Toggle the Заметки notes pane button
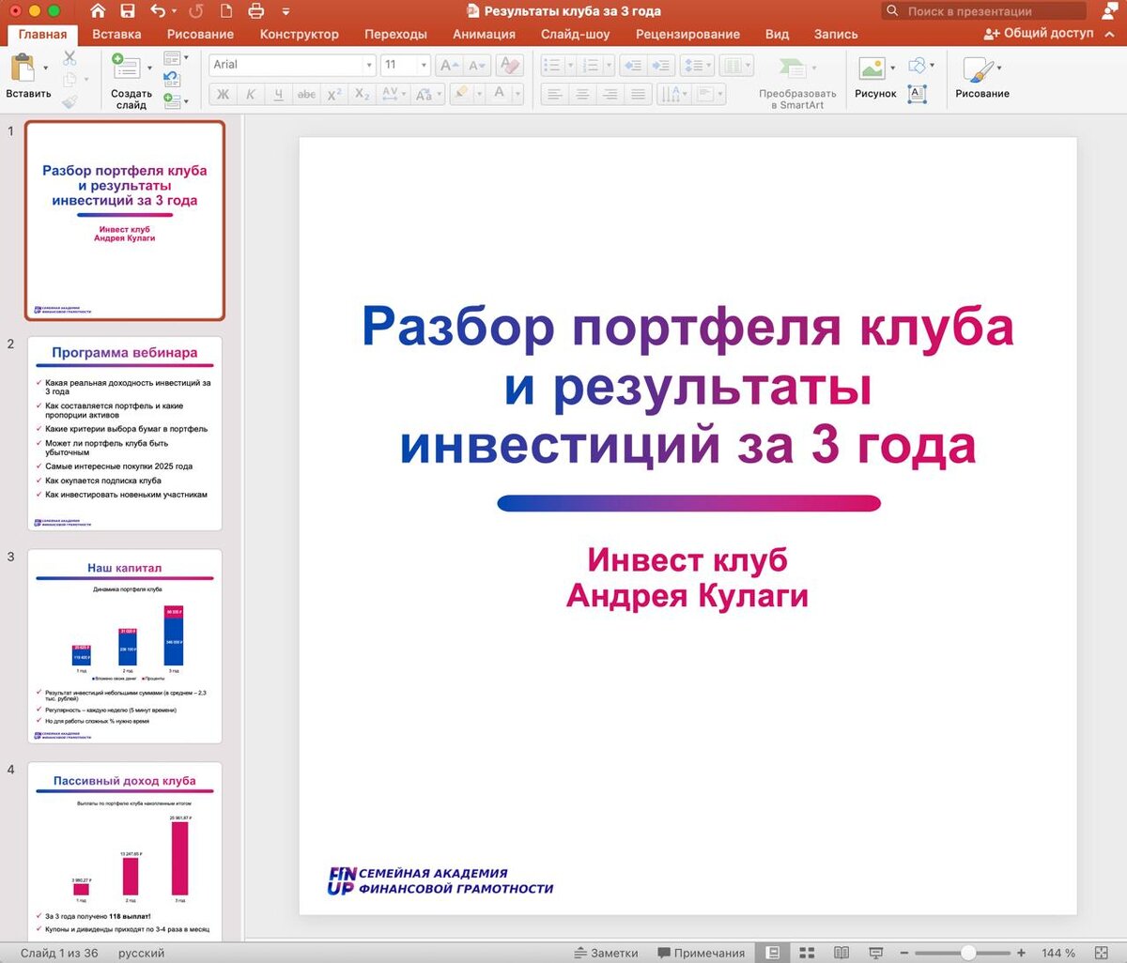Image resolution: width=1127 pixels, height=963 pixels. 607,953
